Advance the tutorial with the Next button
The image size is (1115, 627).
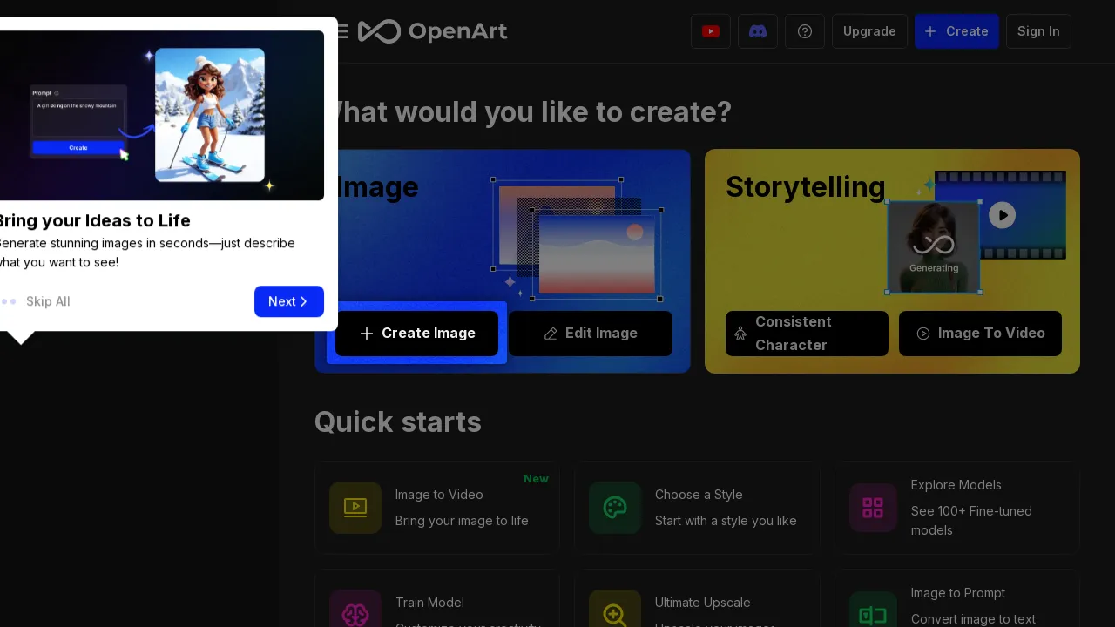coord(289,301)
